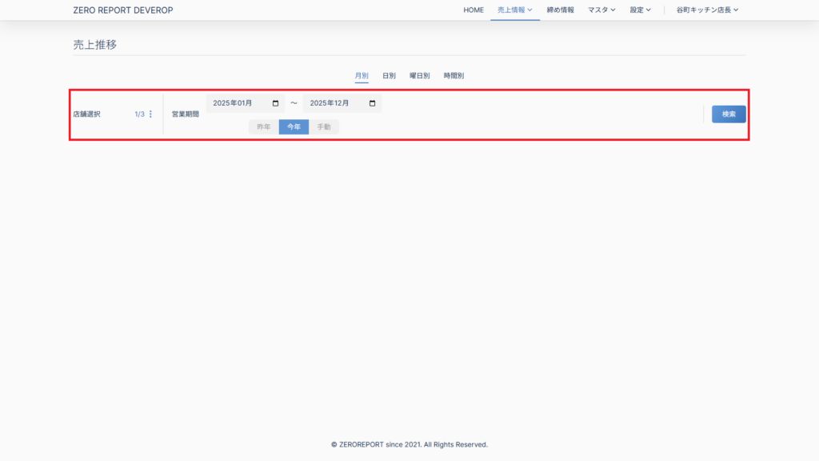Click the three-dot store selection icon
This screenshot has height=461, width=819.
click(x=150, y=114)
